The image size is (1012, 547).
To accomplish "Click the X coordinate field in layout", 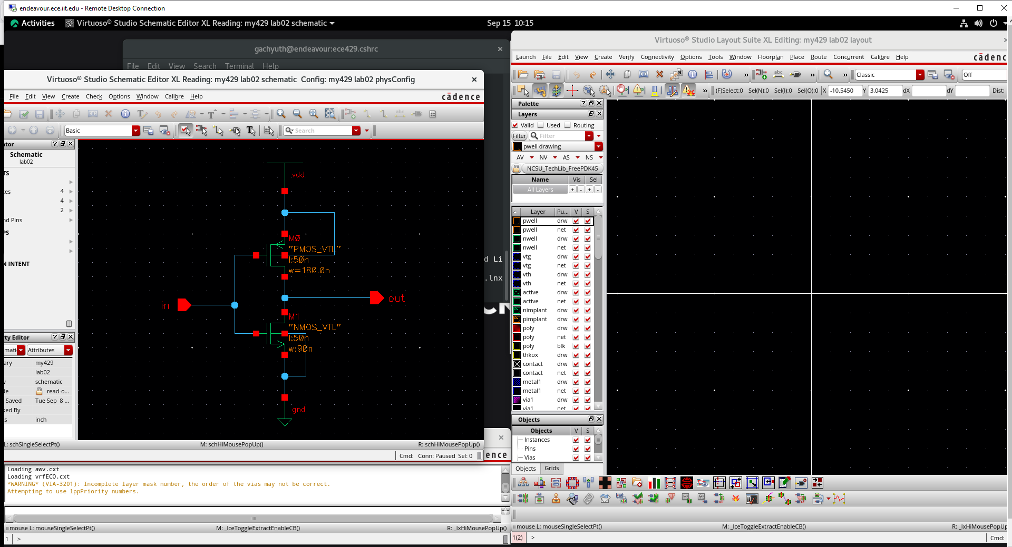I will pyautogui.click(x=845, y=91).
